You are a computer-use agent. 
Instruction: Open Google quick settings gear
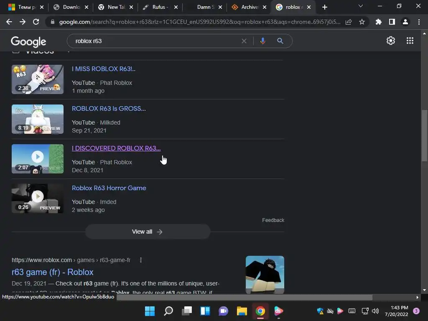(391, 41)
